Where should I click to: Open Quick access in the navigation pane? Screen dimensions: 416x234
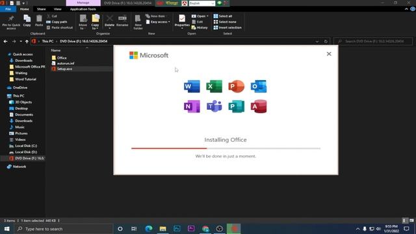click(x=23, y=55)
